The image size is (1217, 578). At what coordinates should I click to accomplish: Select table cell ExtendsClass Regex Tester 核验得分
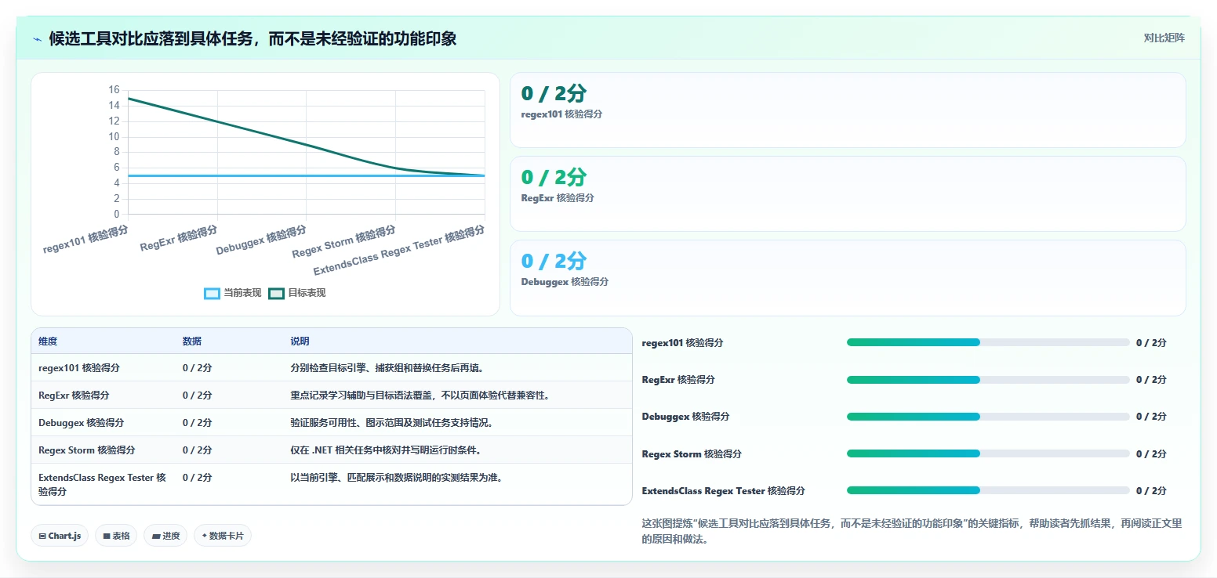[103, 484]
